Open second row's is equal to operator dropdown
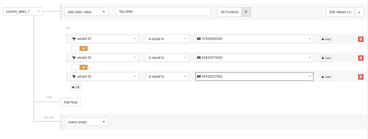 tap(167, 58)
